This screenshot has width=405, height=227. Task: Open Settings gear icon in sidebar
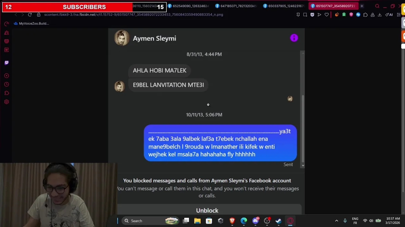coord(6,102)
